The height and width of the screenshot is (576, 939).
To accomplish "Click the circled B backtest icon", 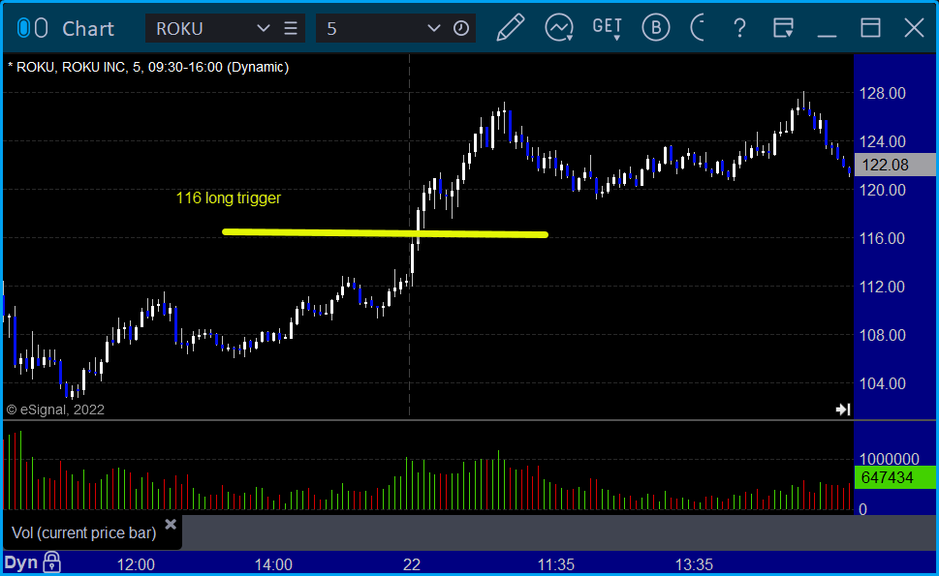I will 655,28.
